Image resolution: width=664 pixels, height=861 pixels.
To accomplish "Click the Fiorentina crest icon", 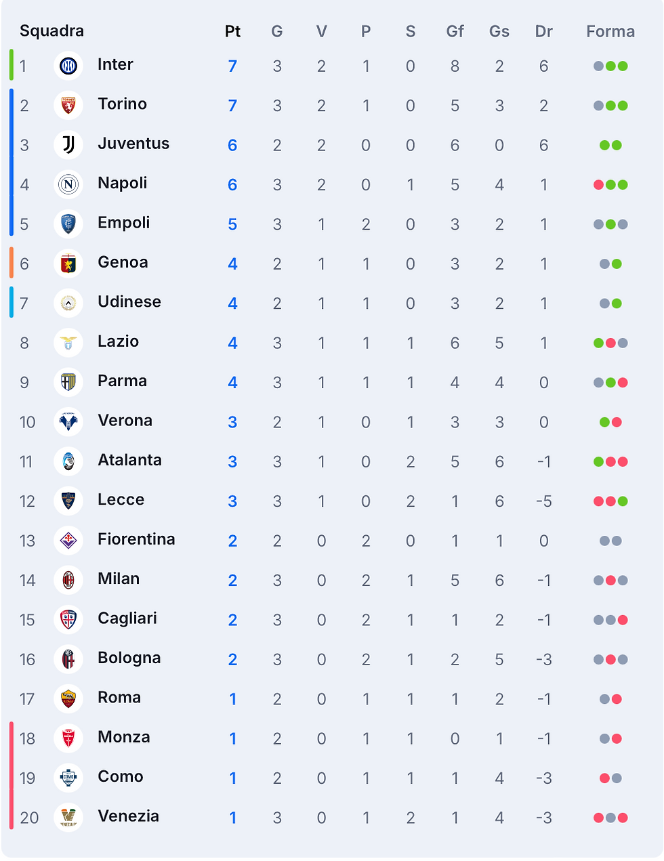I will pyautogui.click(x=68, y=541).
